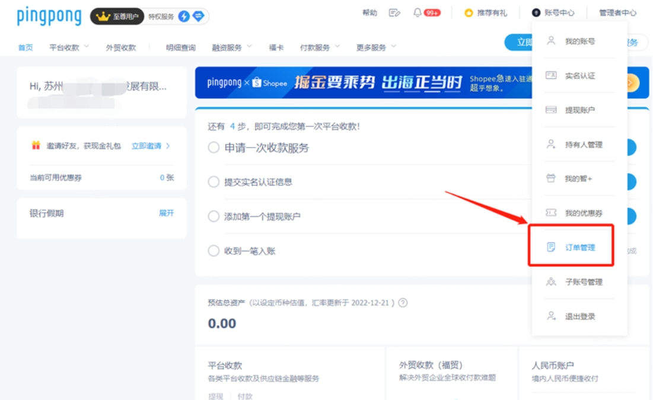Click the gold coin 推荐有礼 icon

point(469,12)
